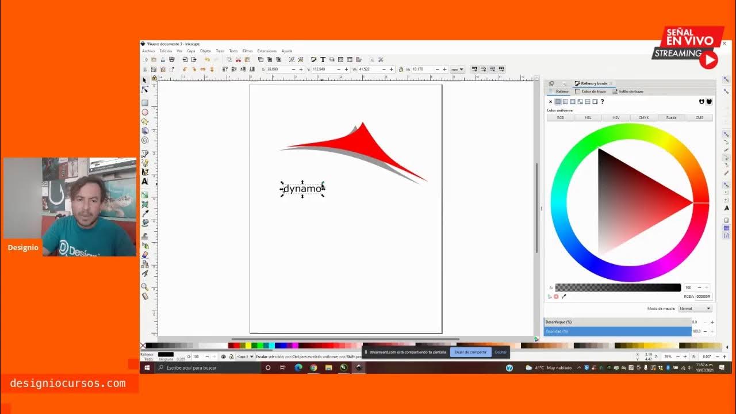
Task: Switch to Estilo de trazo tab
Action: coord(628,91)
